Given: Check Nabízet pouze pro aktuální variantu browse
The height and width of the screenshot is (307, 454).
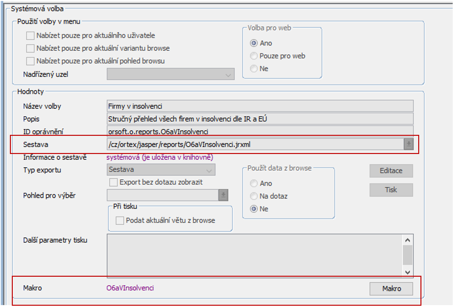Looking at the screenshot, I should click(30, 48).
